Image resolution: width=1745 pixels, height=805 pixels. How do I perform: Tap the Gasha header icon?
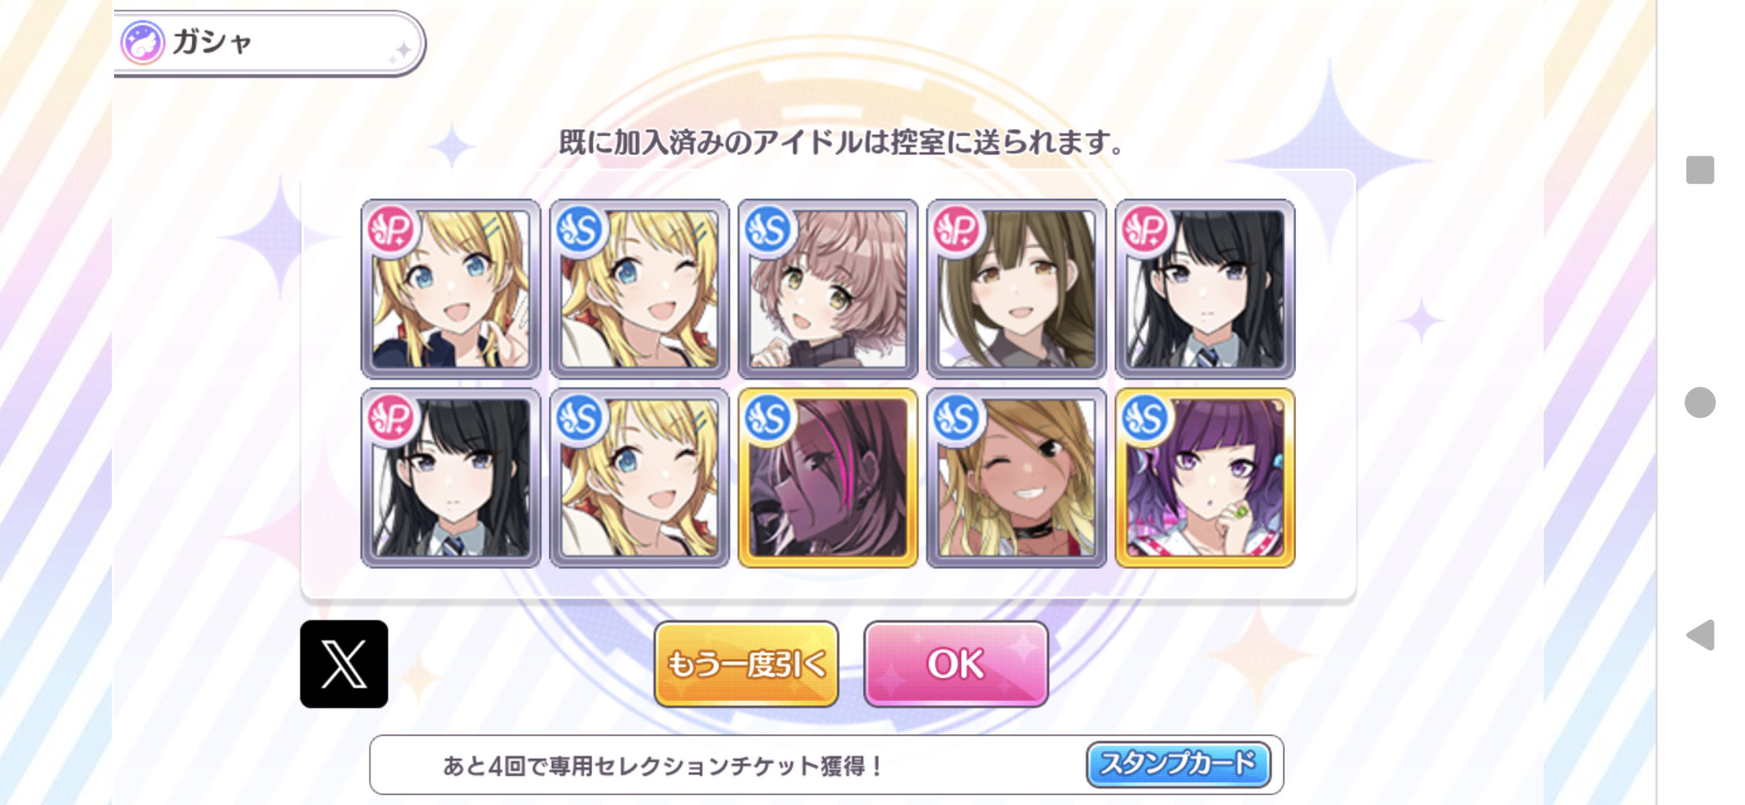pos(142,42)
